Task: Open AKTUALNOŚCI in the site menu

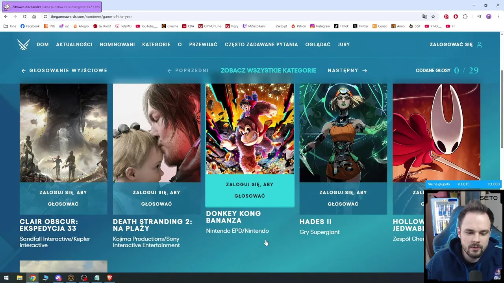Action: coord(74,44)
